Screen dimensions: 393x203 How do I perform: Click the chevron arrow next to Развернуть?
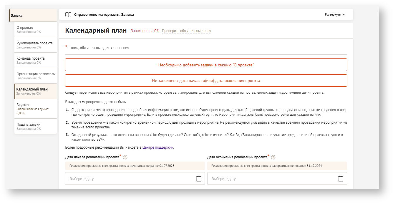(x=344, y=14)
